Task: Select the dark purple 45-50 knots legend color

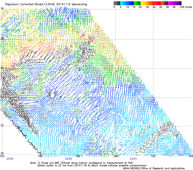Action: [x=178, y=3]
